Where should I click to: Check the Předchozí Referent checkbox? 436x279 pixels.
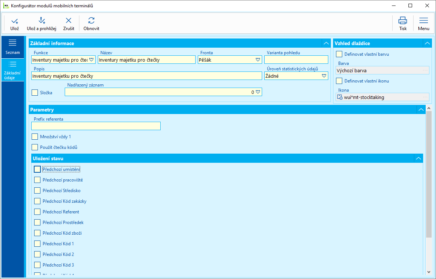[x=37, y=212]
